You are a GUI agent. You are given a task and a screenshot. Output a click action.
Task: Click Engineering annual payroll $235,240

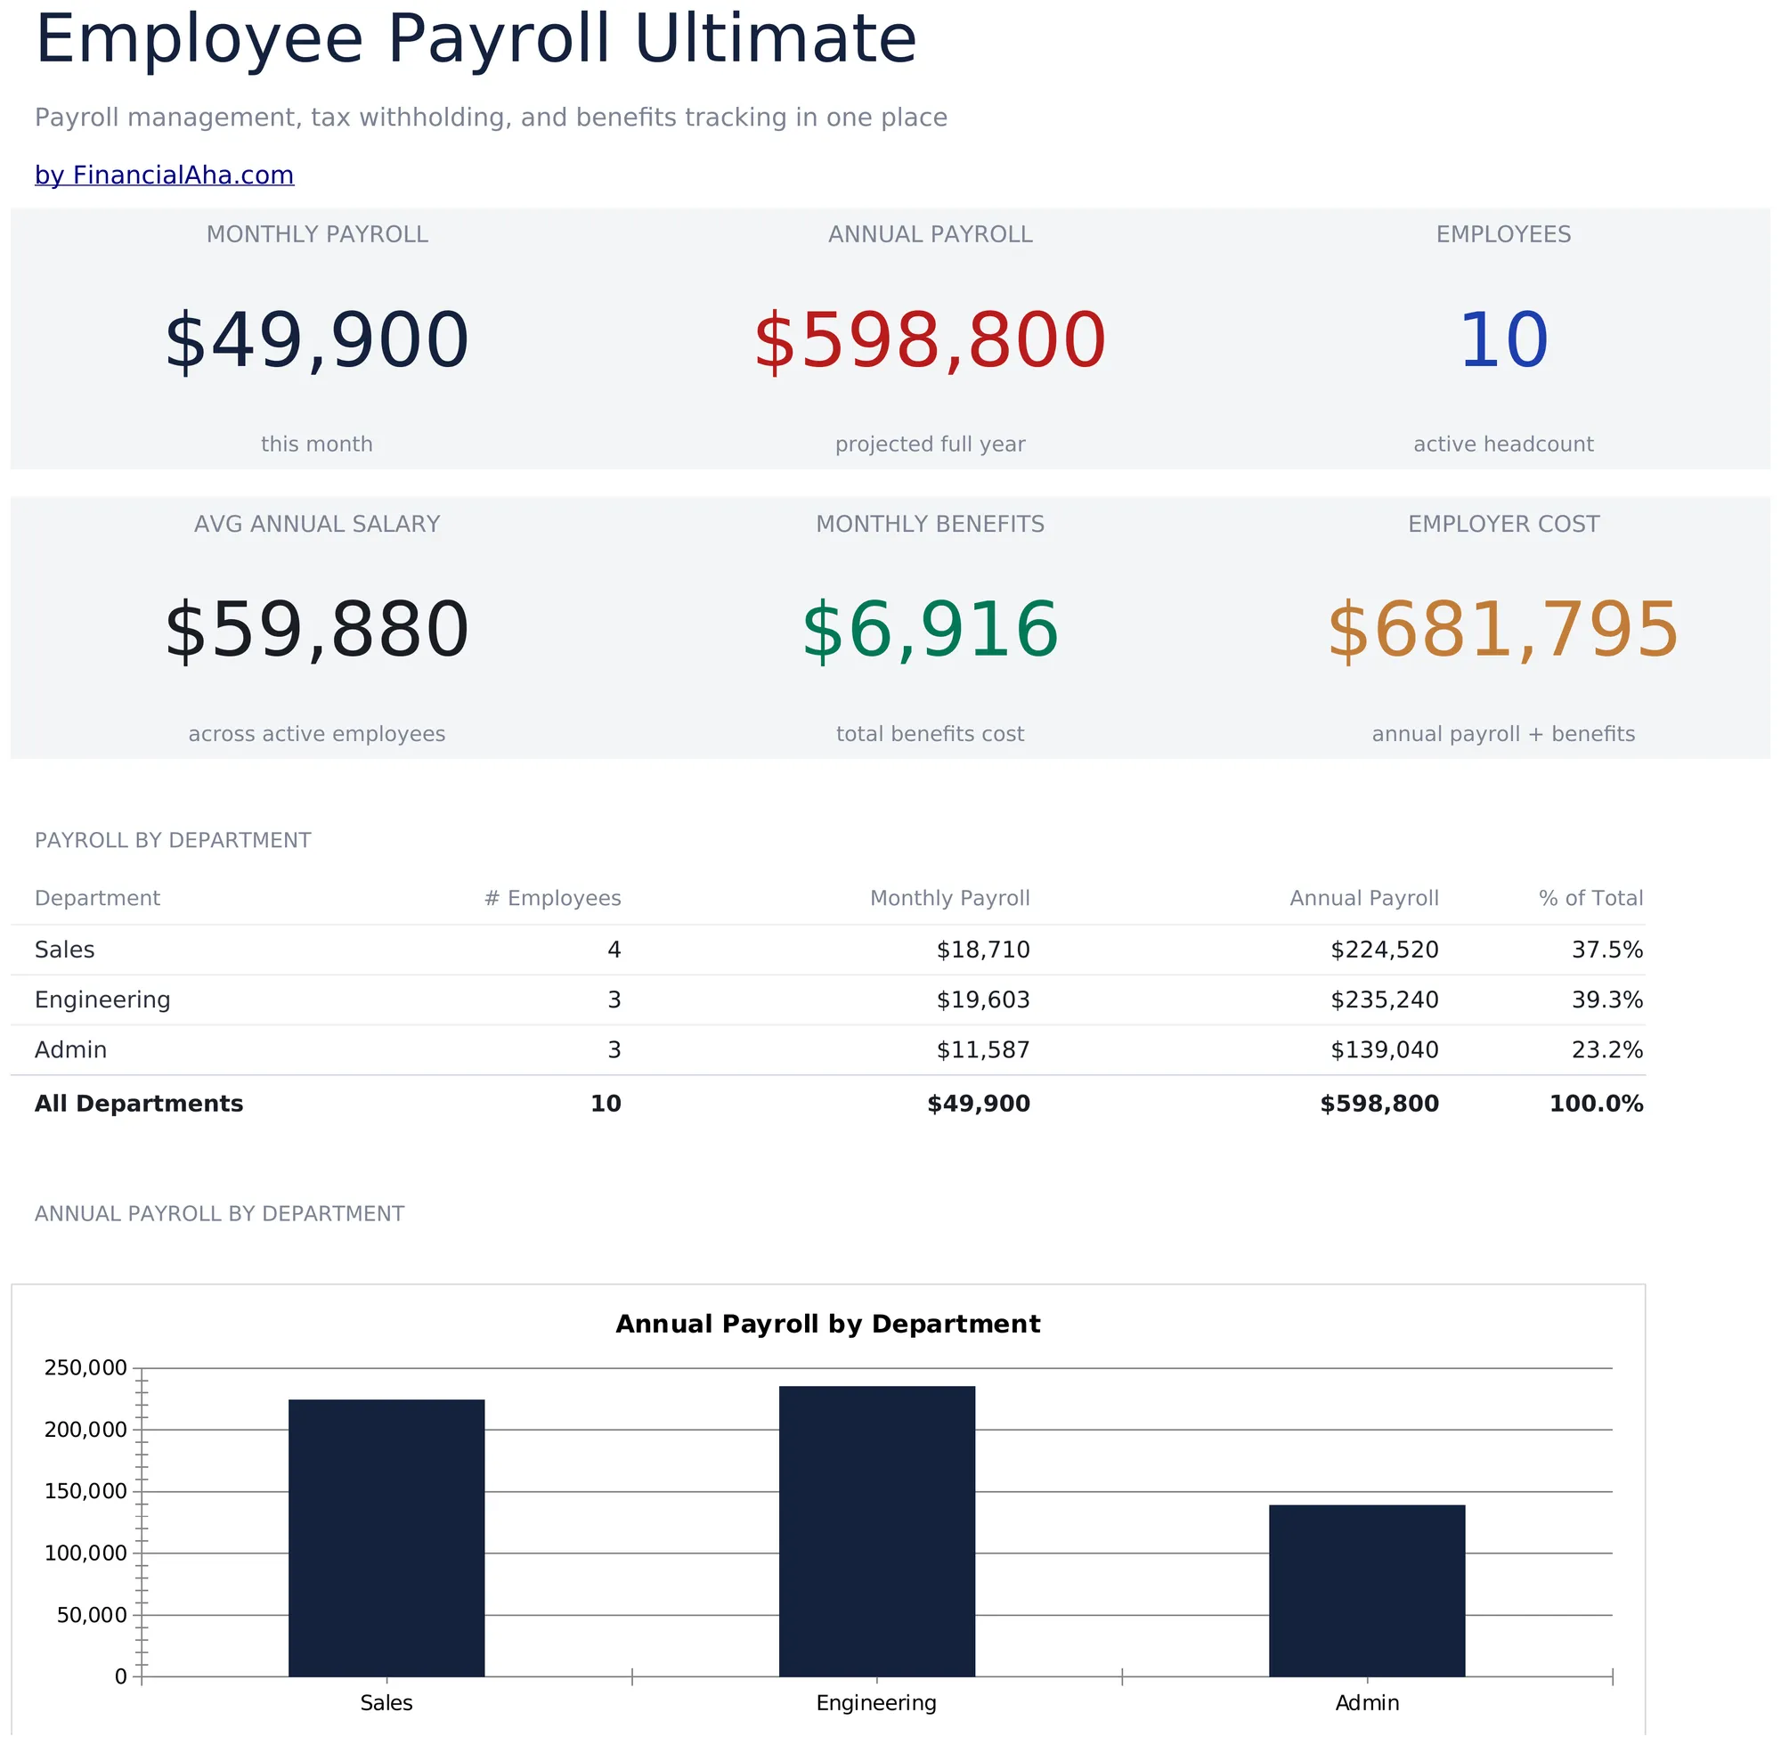point(1386,1001)
